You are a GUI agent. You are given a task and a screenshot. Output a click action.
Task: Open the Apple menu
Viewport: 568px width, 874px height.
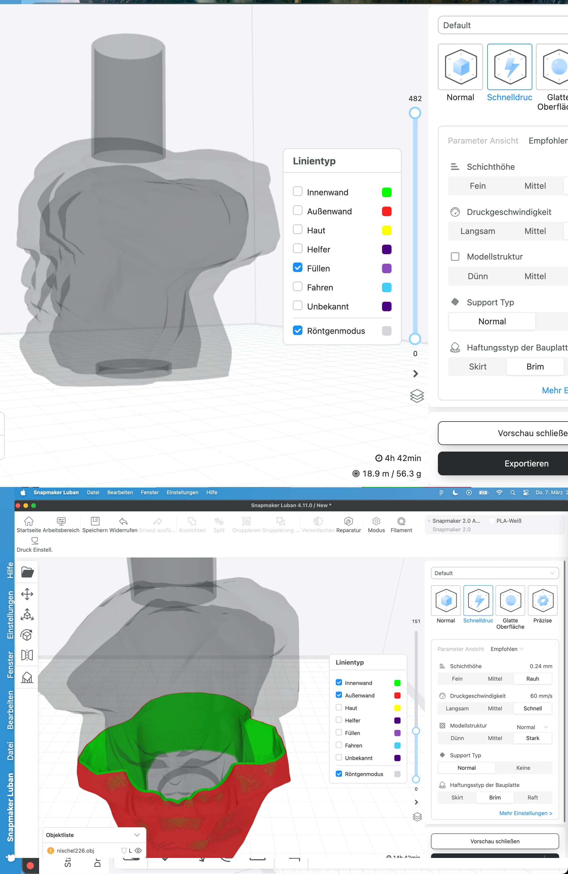[23, 493]
